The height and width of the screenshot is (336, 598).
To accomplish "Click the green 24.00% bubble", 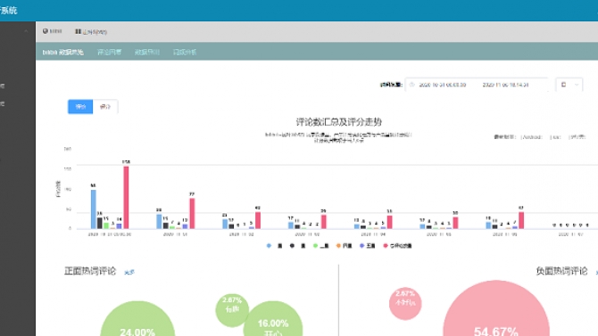I will point(137,320).
